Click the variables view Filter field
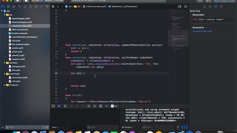Image resolution: width=237 pixels, height=133 pixels. [x=103, y=127]
